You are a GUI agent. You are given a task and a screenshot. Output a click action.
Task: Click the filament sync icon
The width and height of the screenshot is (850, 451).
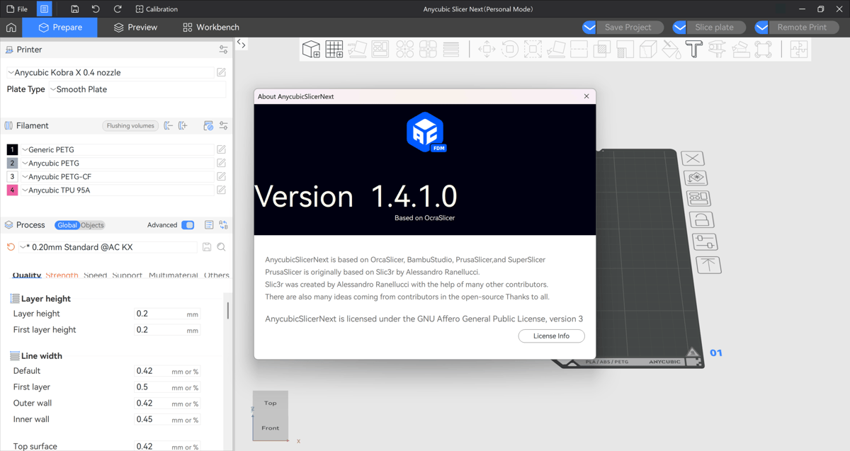point(208,125)
